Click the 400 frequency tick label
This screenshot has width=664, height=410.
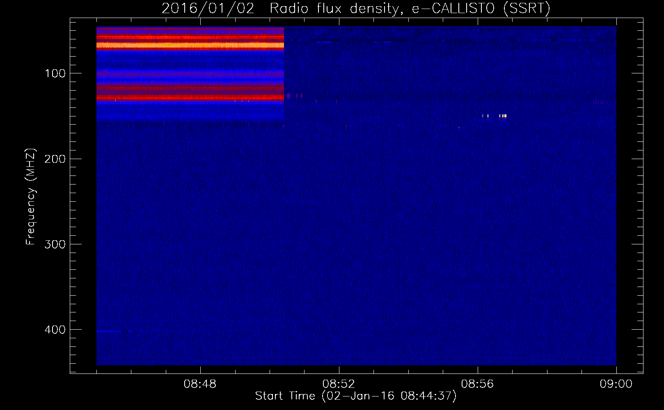[x=55, y=329]
